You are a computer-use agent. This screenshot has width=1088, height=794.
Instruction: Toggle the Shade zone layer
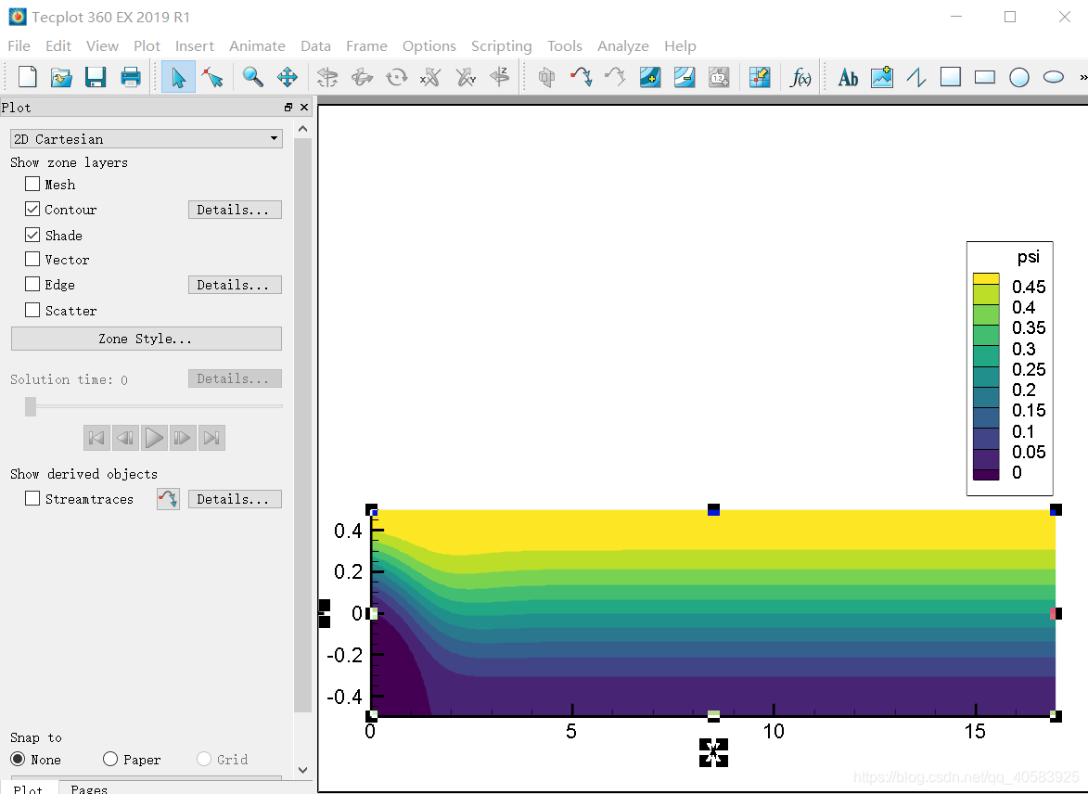click(32, 235)
